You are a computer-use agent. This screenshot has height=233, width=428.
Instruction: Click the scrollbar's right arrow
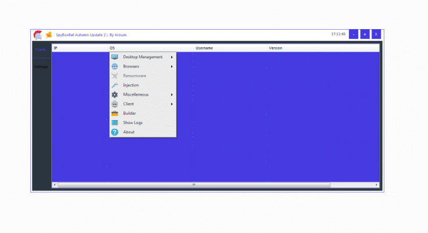tap(377, 185)
